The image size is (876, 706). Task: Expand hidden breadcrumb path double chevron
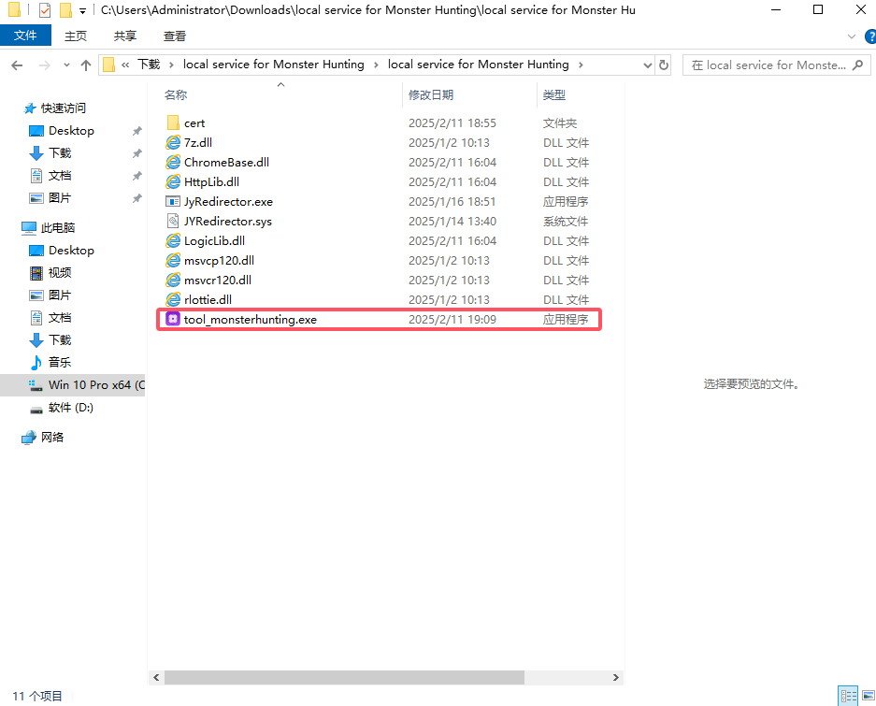pos(125,65)
